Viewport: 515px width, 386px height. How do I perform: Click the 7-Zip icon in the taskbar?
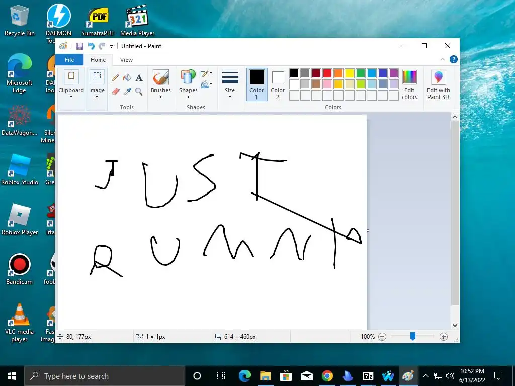368,376
